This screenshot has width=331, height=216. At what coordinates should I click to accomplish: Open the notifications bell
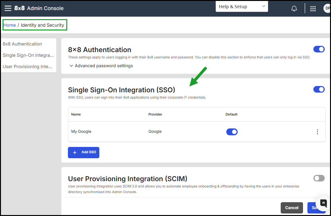[294, 8]
